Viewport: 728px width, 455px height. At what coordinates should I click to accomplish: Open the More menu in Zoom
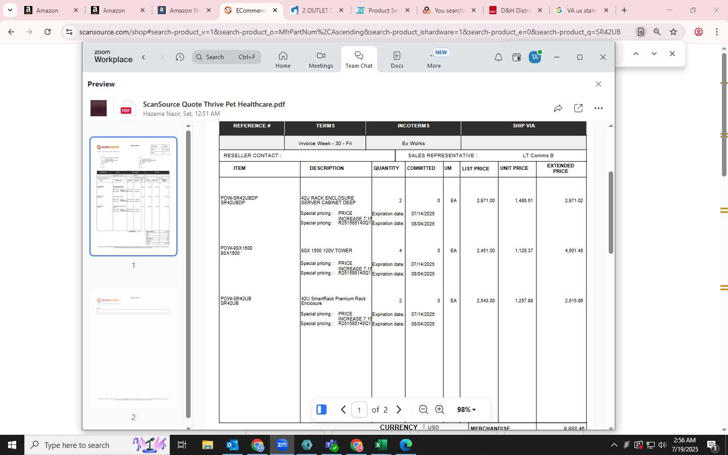(x=434, y=60)
